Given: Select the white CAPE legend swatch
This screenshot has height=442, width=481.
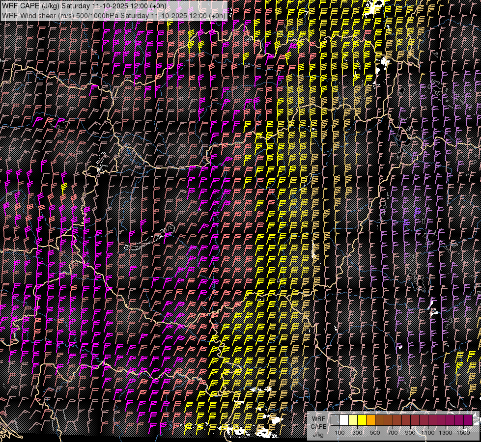Looking at the screenshot, I should (344, 420).
